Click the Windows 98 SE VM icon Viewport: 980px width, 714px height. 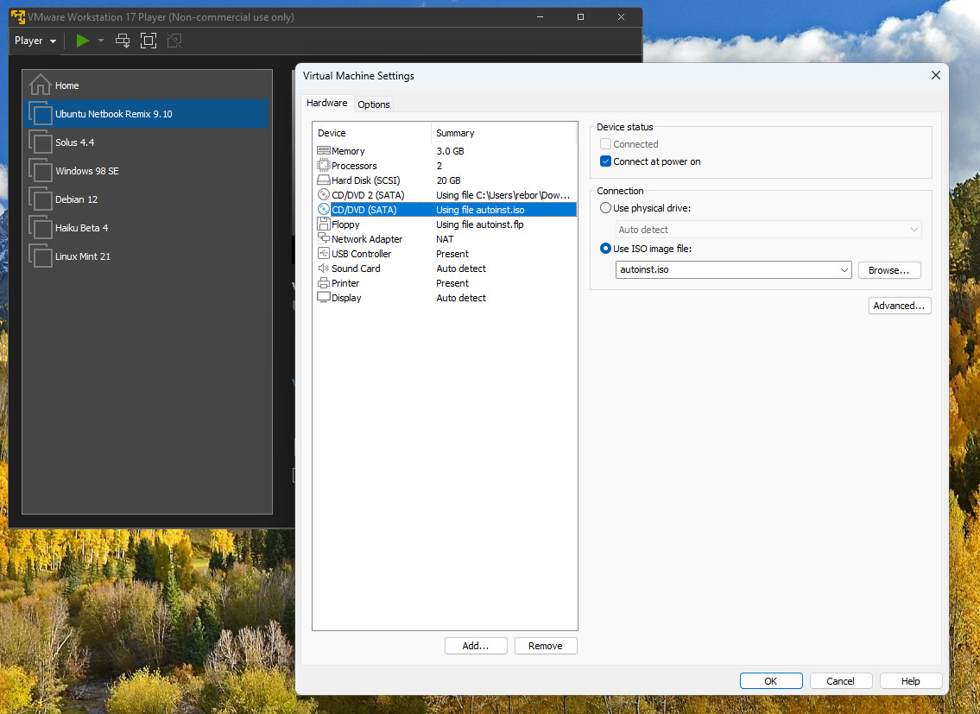click(40, 171)
